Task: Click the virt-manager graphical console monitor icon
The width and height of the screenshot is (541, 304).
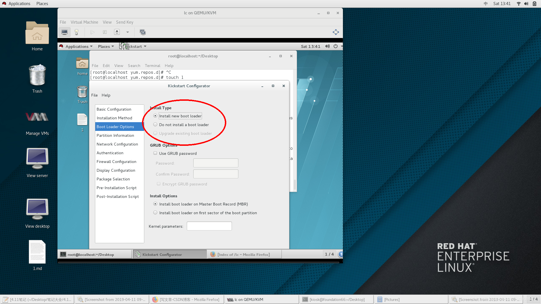Action: (x=64, y=32)
